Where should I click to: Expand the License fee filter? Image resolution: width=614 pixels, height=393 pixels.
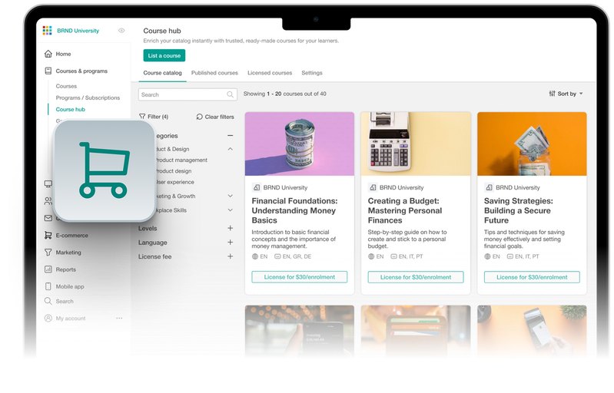(x=231, y=256)
